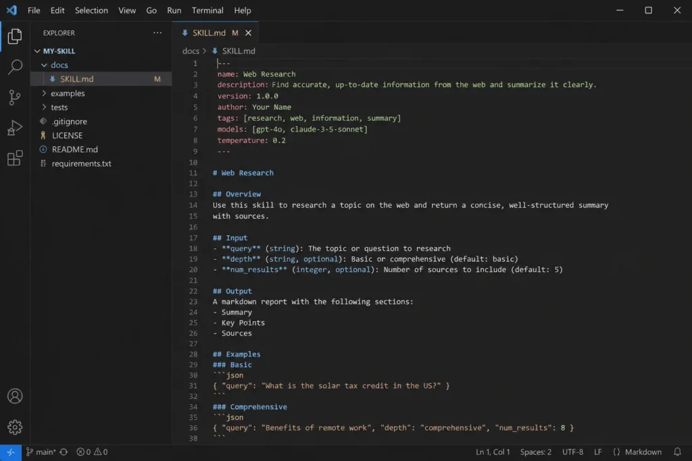692x461 pixels.
Task: Click the '## Overview' heading in editor
Action: 237,194
